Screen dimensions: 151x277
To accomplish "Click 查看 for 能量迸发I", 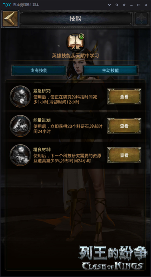I will tap(124, 126).
